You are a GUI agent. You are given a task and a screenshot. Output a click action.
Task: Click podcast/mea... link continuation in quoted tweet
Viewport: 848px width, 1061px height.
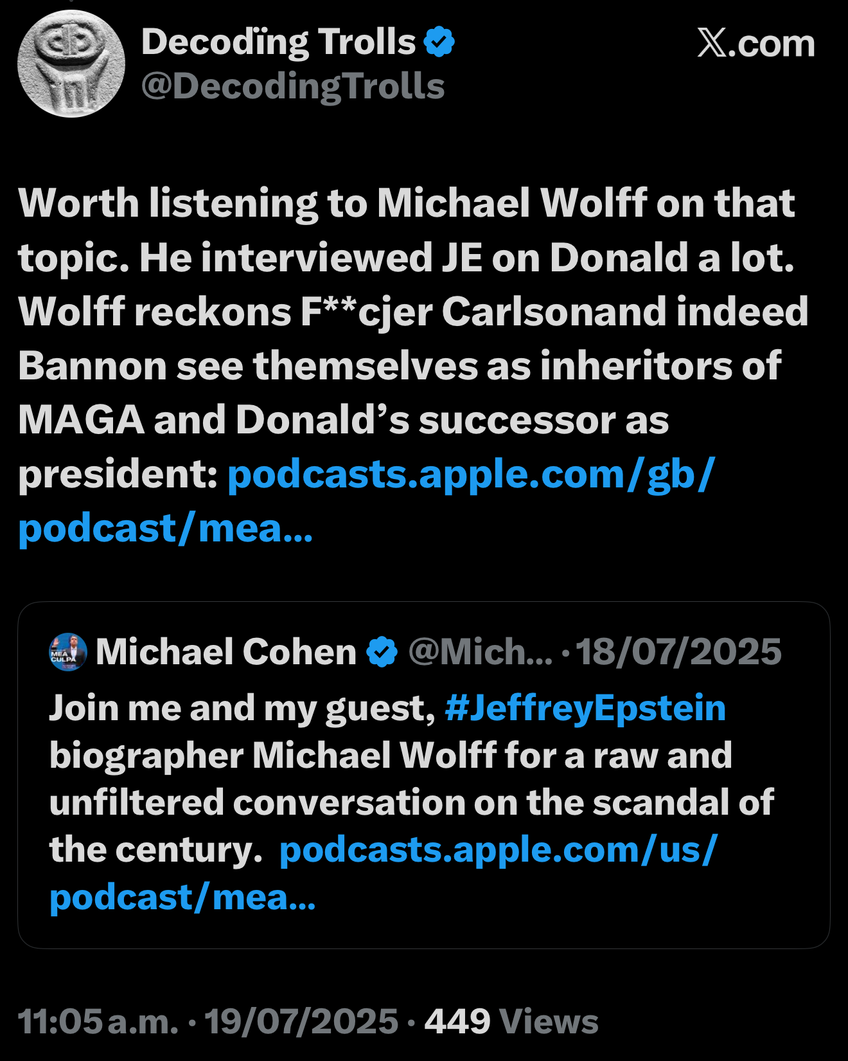pos(183,898)
